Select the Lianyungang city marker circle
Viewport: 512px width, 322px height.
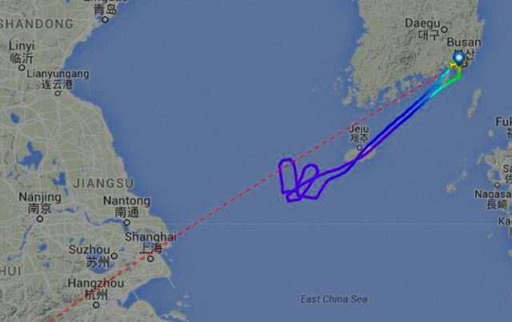pyautogui.click(x=58, y=93)
